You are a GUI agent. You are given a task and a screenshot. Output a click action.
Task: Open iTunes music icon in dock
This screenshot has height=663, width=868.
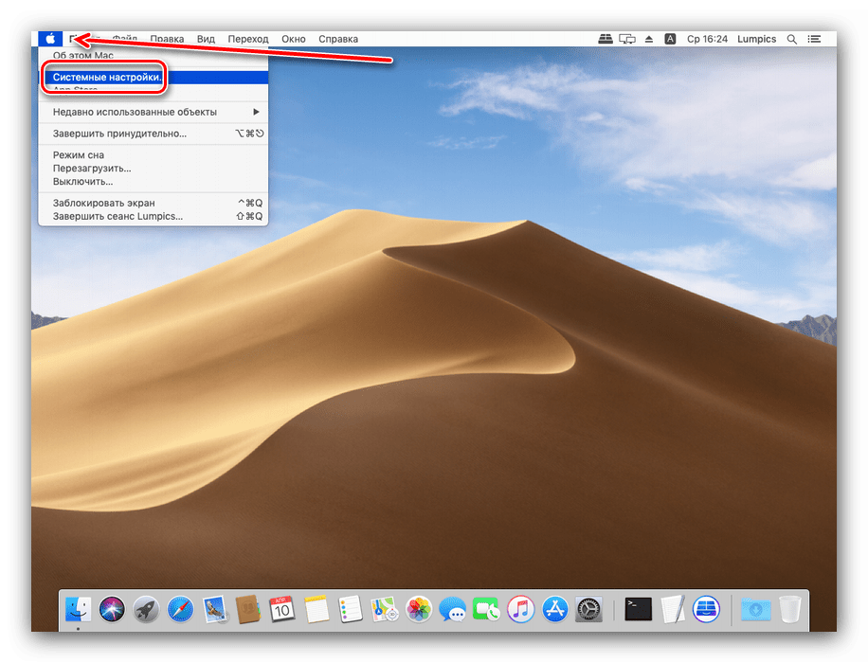(520, 608)
